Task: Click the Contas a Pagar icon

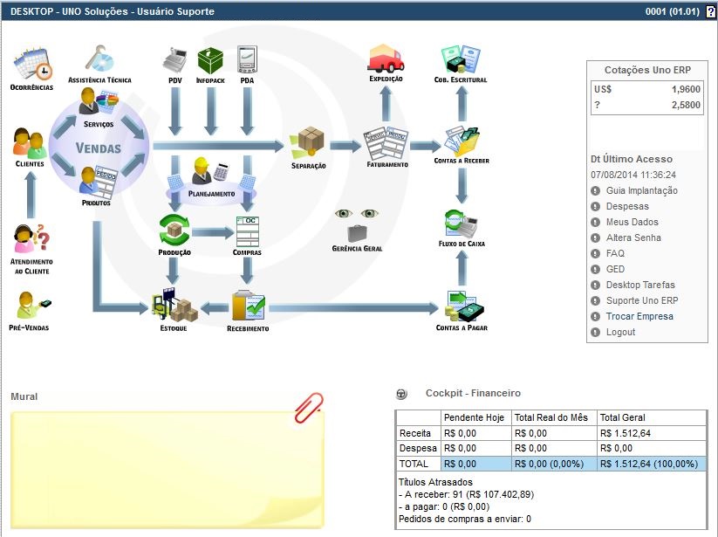Action: (462, 306)
